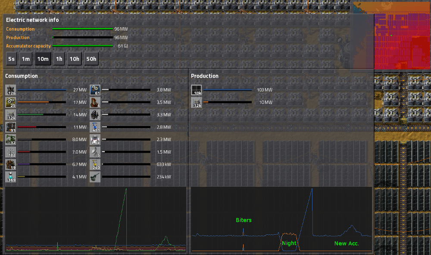Switch the graph to 10h
The width and height of the screenshot is (431, 255).
(x=75, y=59)
